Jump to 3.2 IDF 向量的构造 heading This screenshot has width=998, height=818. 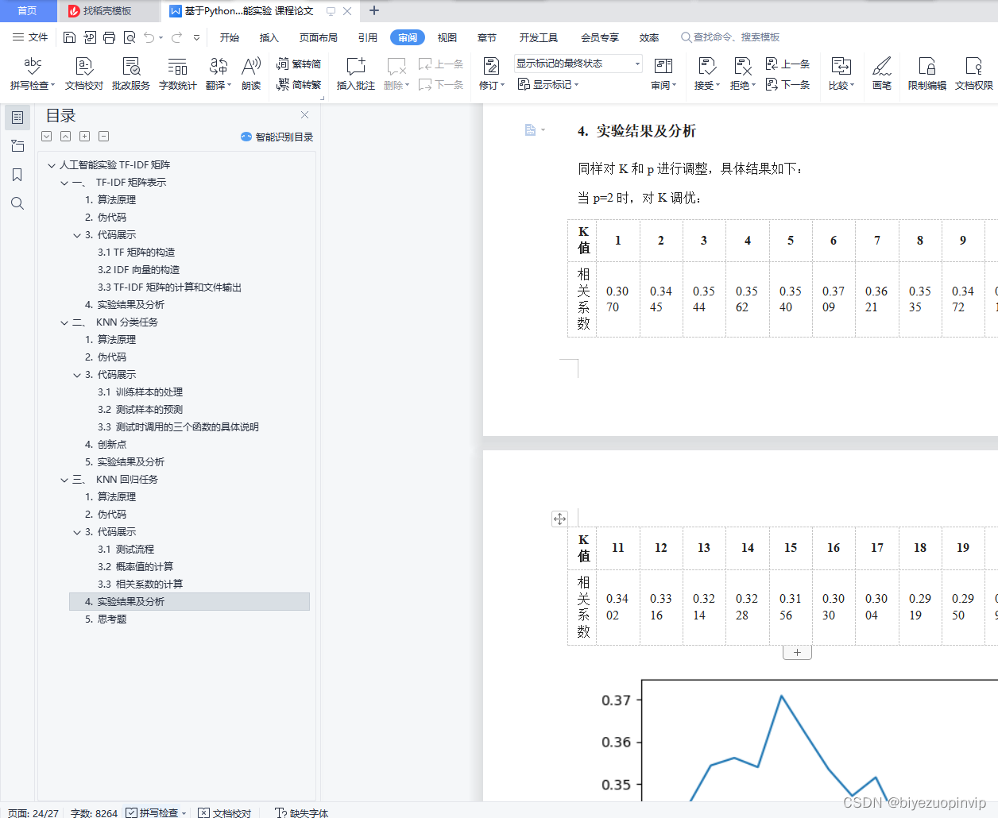[138, 270]
